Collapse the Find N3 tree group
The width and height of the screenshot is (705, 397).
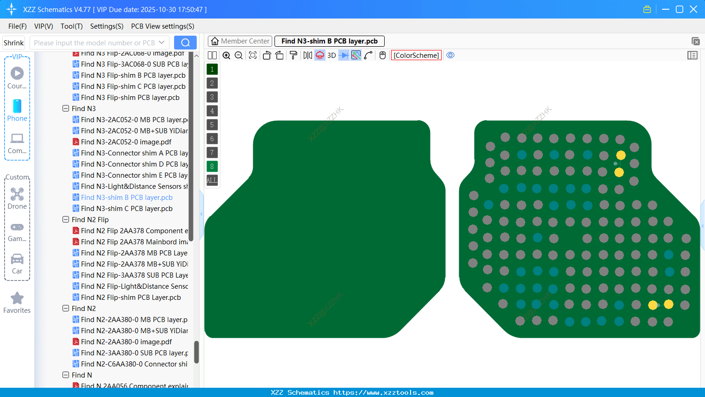point(66,108)
